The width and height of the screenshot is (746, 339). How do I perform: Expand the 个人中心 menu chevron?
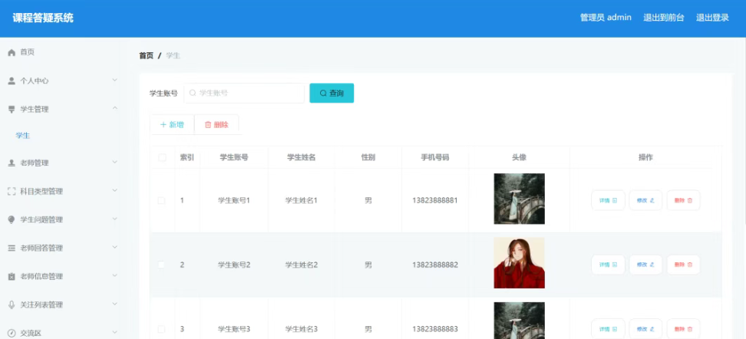tap(114, 80)
